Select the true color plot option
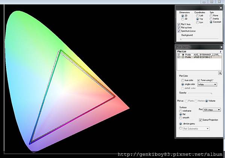The width and height of the screenshot is (225, 158). [x=183, y=80]
